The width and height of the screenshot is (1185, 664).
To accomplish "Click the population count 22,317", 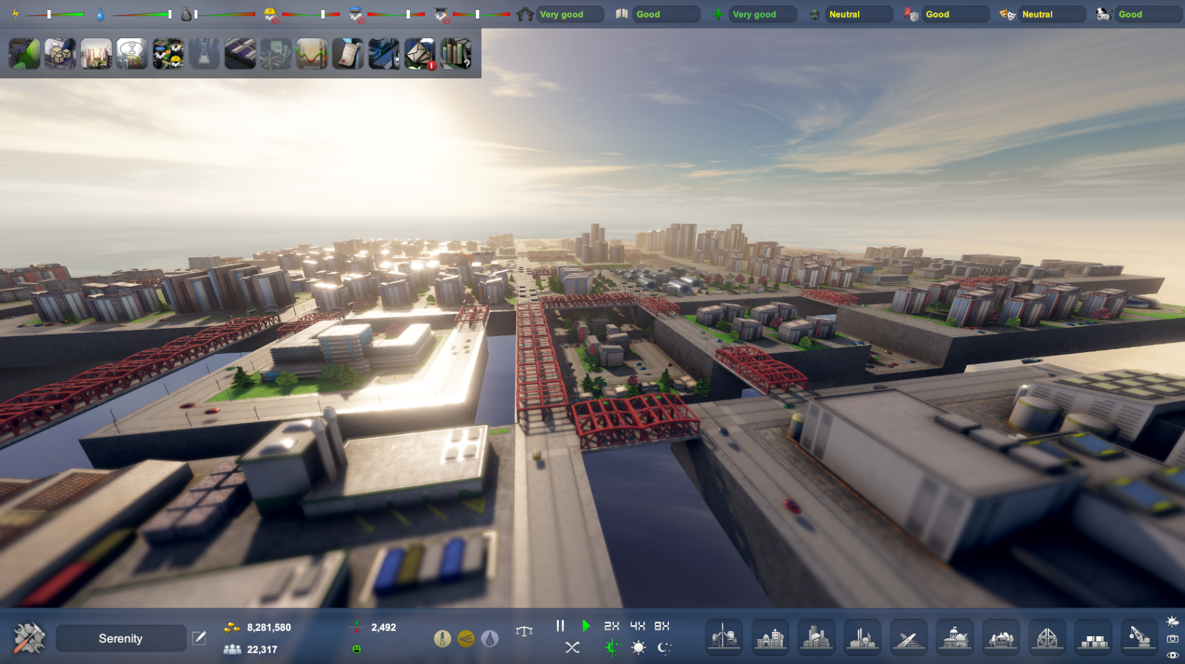I will 262,649.
